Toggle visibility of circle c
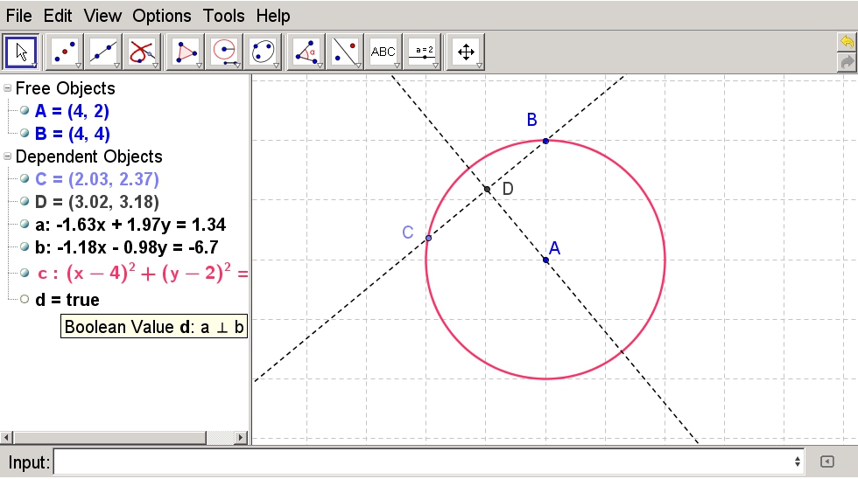The height and width of the screenshot is (479, 858). pos(25,273)
